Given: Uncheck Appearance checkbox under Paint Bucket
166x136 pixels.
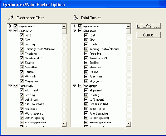Looking at the screenshot, I should click(80, 26).
